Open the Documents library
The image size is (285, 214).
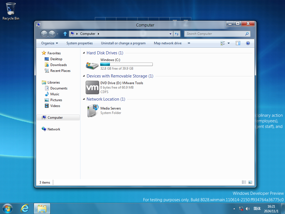tap(59, 88)
